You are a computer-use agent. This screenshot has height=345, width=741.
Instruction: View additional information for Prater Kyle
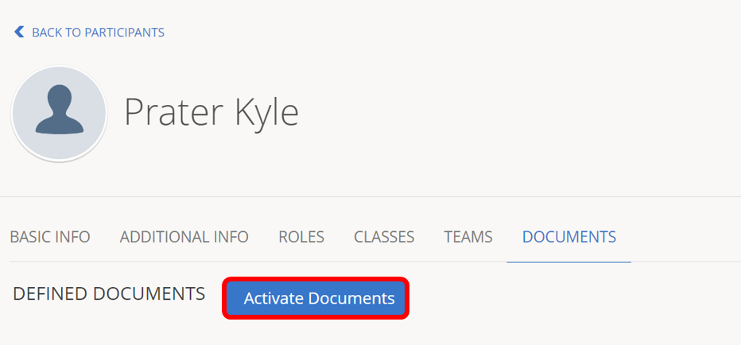click(184, 237)
